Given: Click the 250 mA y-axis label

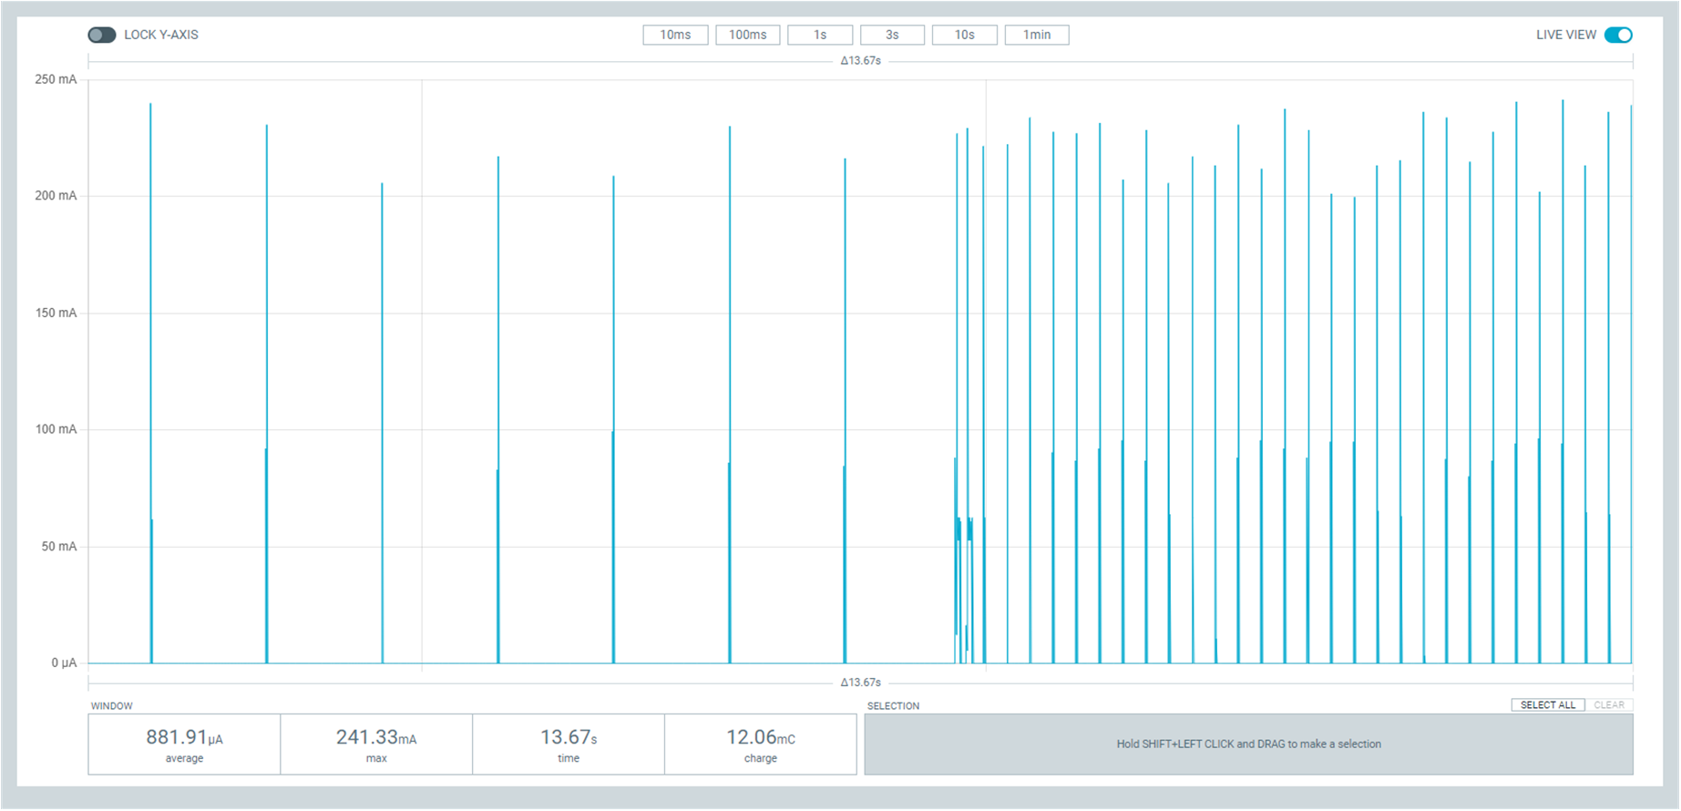Looking at the screenshot, I should [x=56, y=79].
